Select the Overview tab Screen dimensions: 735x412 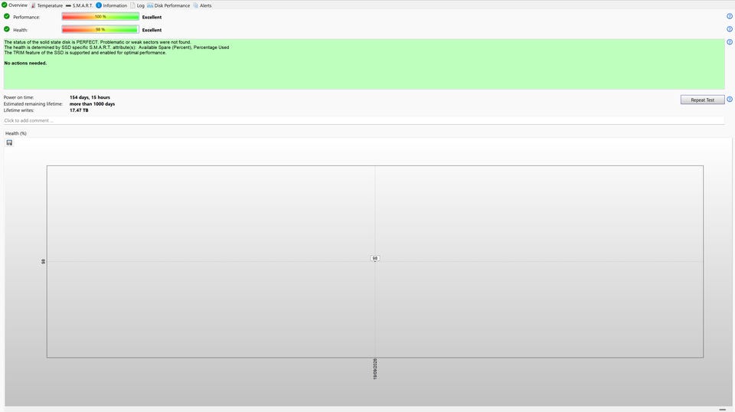pyautogui.click(x=15, y=5)
